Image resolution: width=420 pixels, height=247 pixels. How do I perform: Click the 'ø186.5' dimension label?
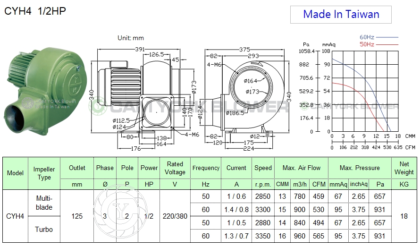click(235, 113)
